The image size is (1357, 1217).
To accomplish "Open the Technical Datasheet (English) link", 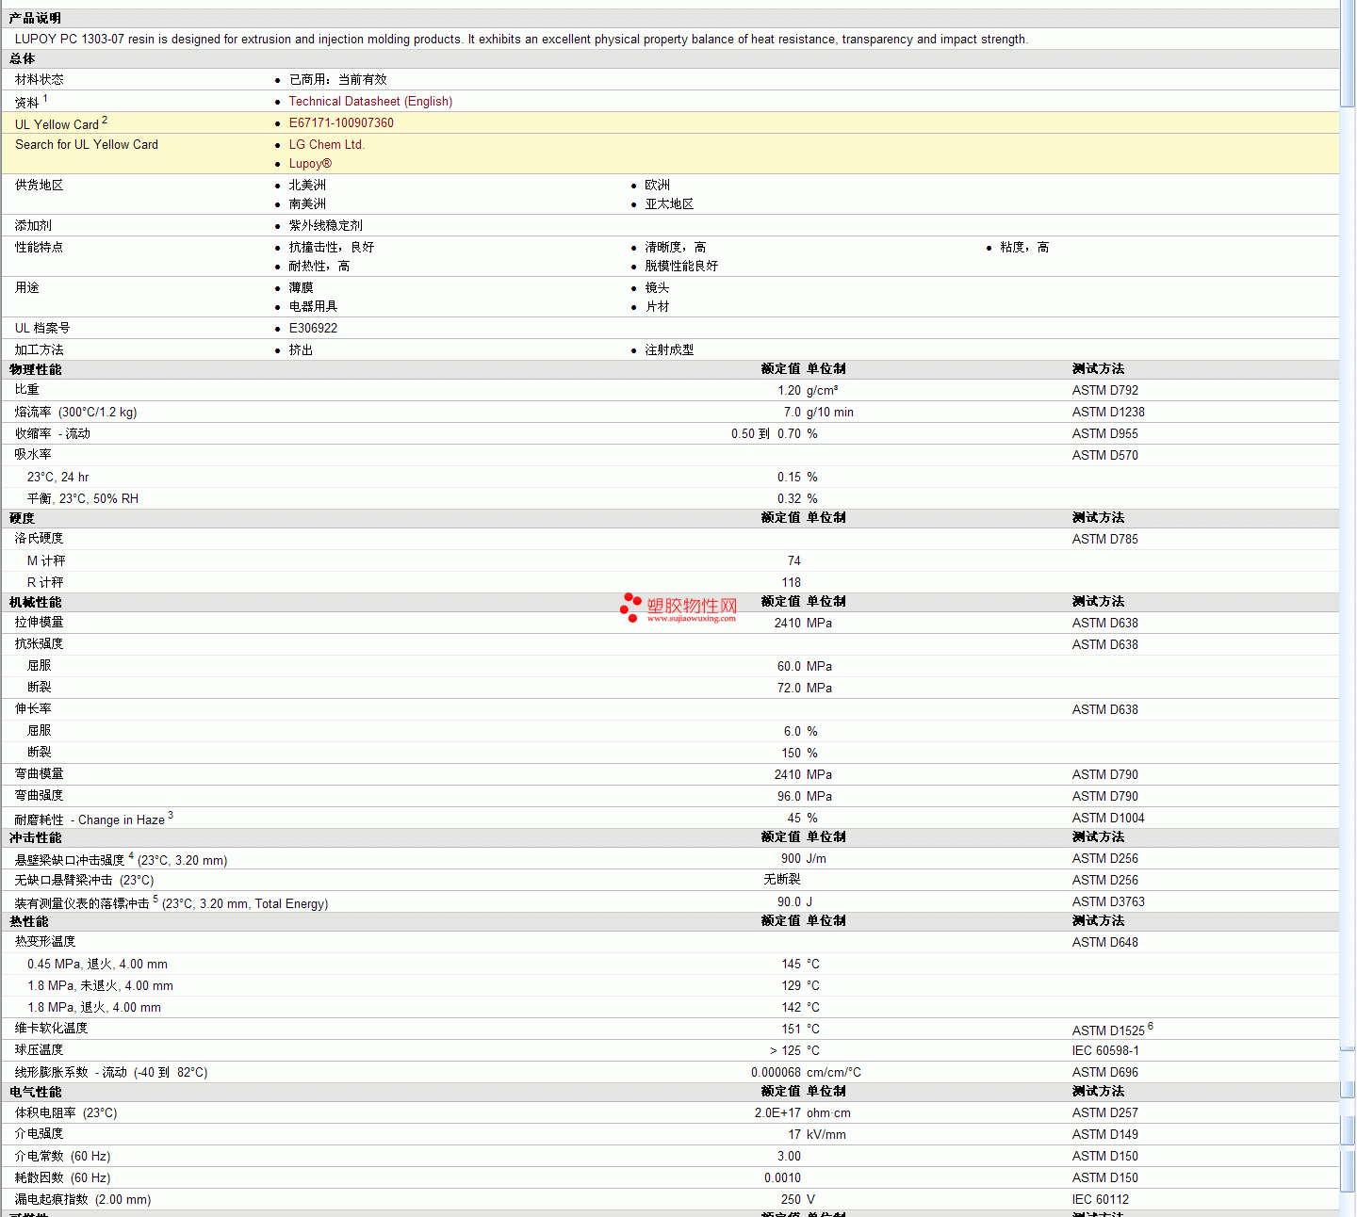I will (x=370, y=101).
